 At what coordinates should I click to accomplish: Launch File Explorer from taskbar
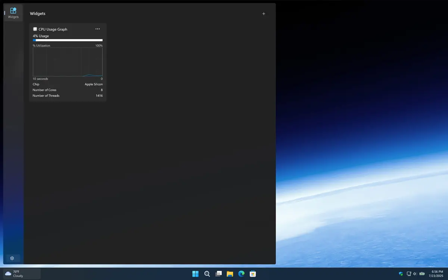point(230,274)
